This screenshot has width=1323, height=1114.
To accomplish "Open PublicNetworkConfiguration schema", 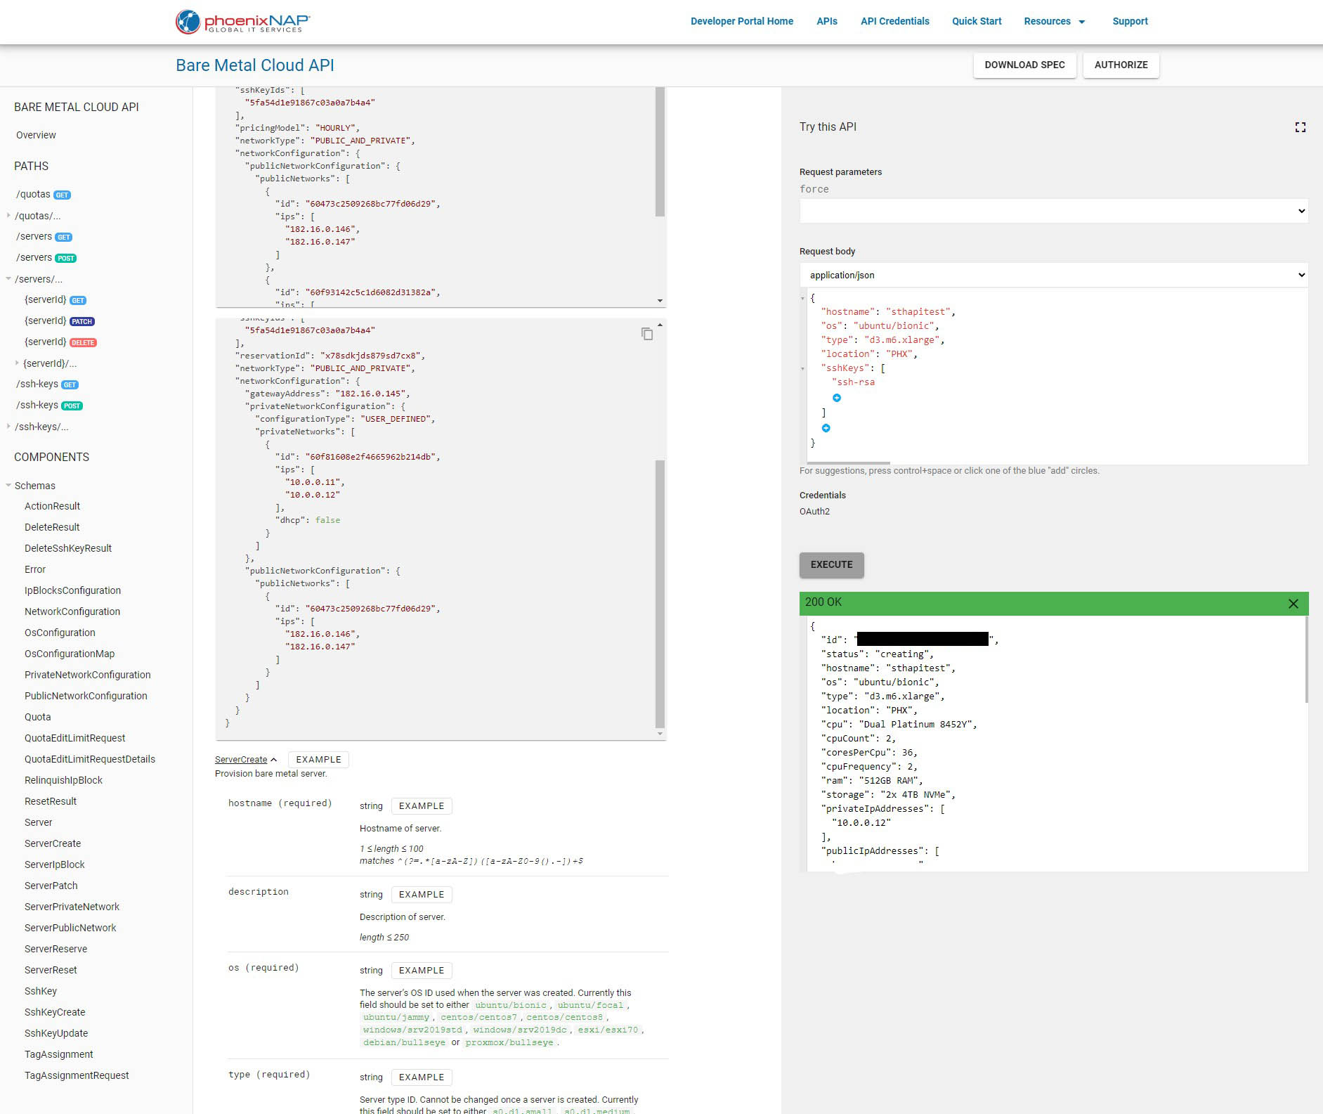I will click(86, 696).
